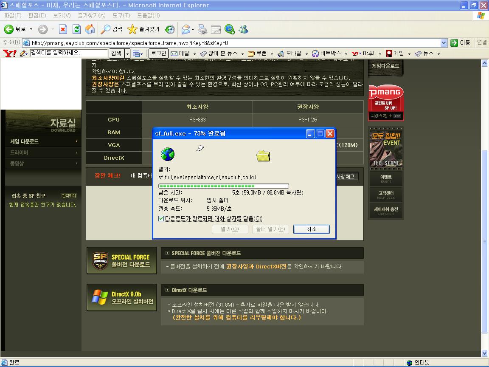Image resolution: width=489 pixels, height=367 pixels.
Task: Open the 메일 dropdown arrow in Yahoo toolbar
Action: [x=194, y=54]
